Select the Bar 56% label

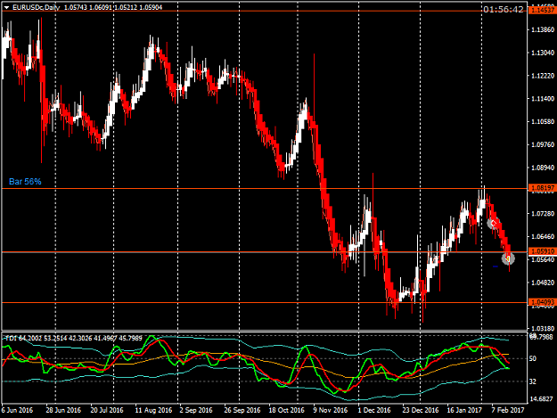click(25, 182)
